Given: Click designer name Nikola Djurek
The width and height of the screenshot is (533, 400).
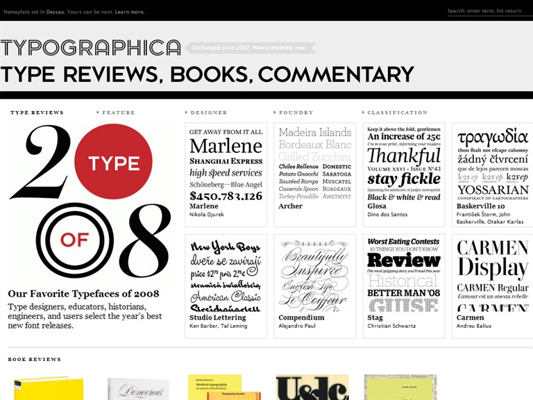Looking at the screenshot, I should 207,215.
